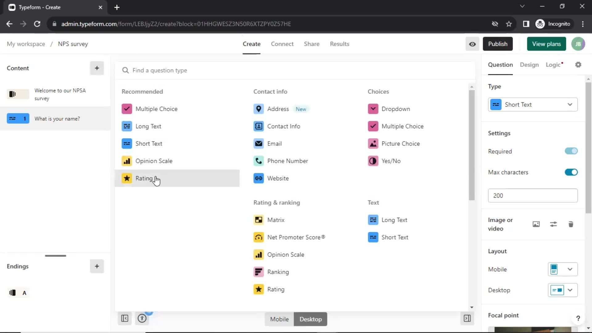Viewport: 592px width, 333px height.
Task: Disable the Max characters switch
Action: pyautogui.click(x=571, y=172)
